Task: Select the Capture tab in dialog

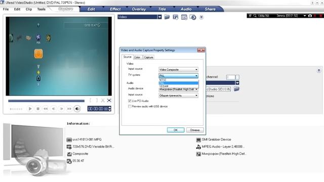Action: coord(148,57)
